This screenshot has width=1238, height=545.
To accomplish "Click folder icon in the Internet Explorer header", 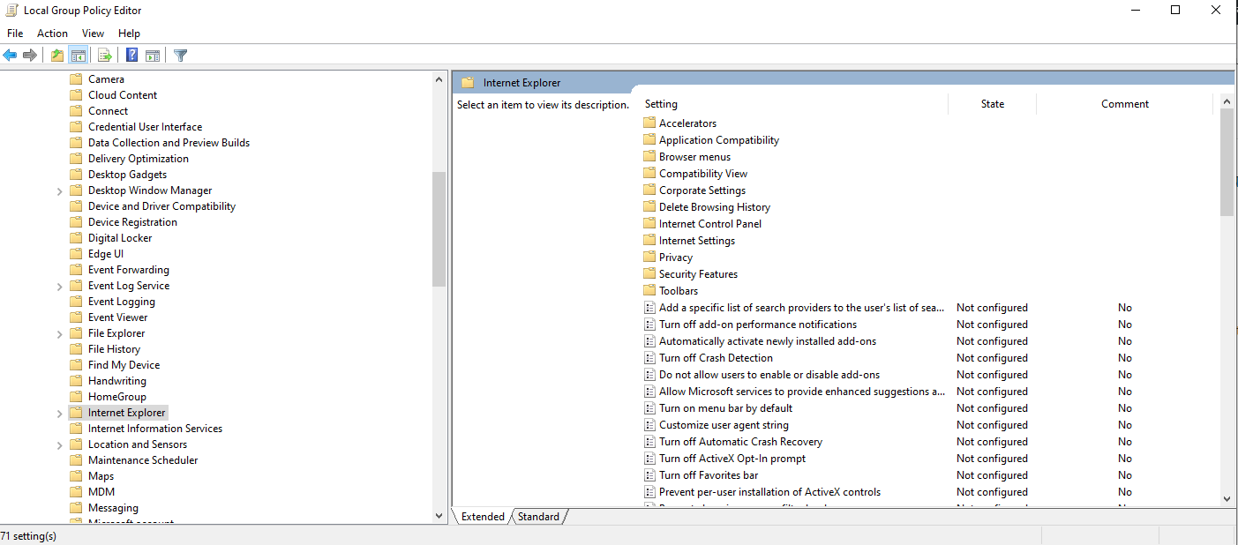I will [468, 83].
